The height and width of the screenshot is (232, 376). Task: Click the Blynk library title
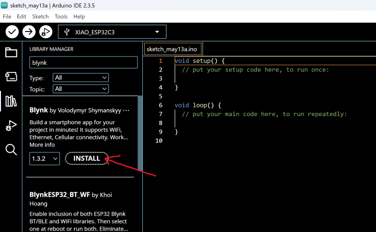click(39, 110)
